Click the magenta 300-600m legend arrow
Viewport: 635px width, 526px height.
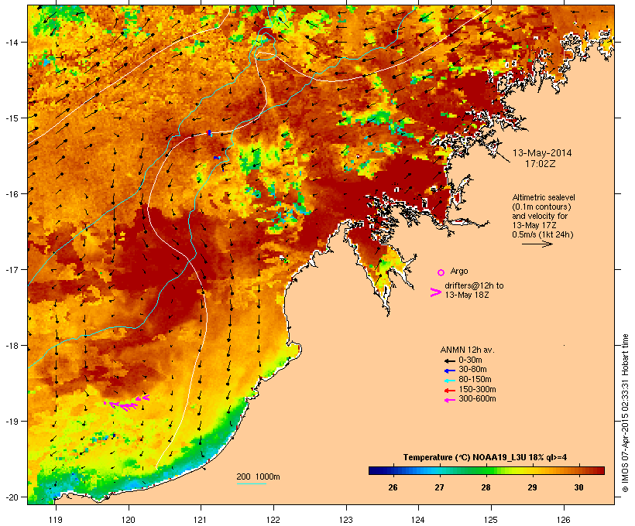449,400
